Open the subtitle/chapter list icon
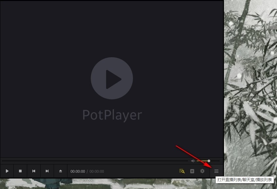This screenshot has width=277, height=189. click(x=192, y=171)
